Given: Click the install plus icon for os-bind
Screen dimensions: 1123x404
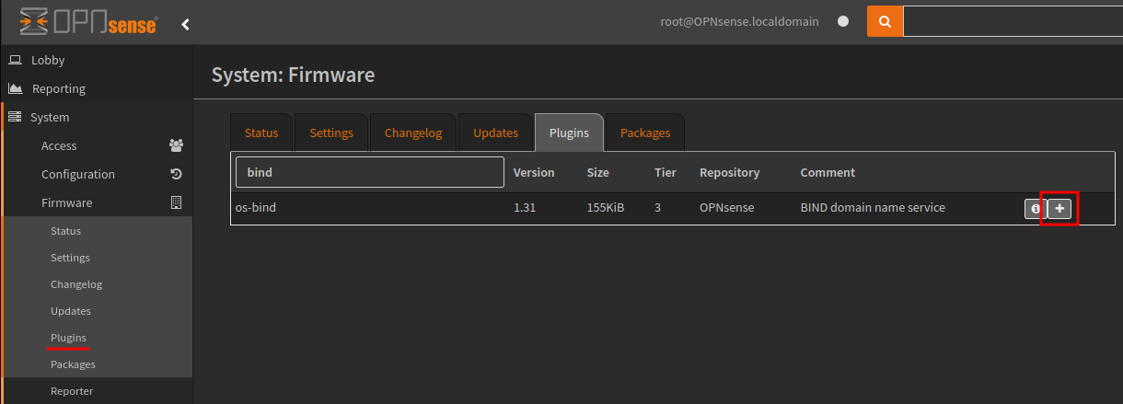Looking at the screenshot, I should (x=1059, y=209).
